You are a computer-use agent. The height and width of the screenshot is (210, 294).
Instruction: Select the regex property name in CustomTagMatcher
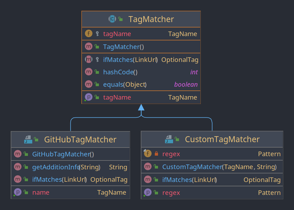[x=171, y=193]
